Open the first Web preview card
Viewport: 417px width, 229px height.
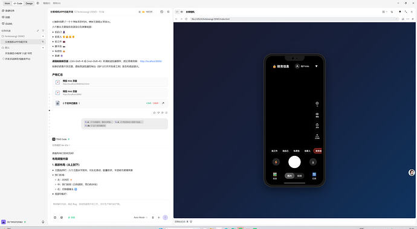pos(110,82)
